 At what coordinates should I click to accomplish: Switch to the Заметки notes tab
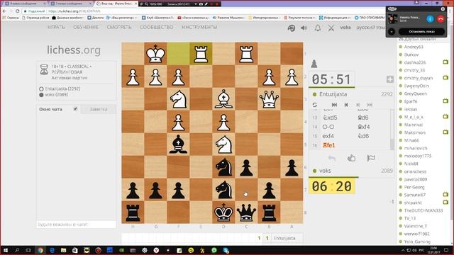(99, 109)
